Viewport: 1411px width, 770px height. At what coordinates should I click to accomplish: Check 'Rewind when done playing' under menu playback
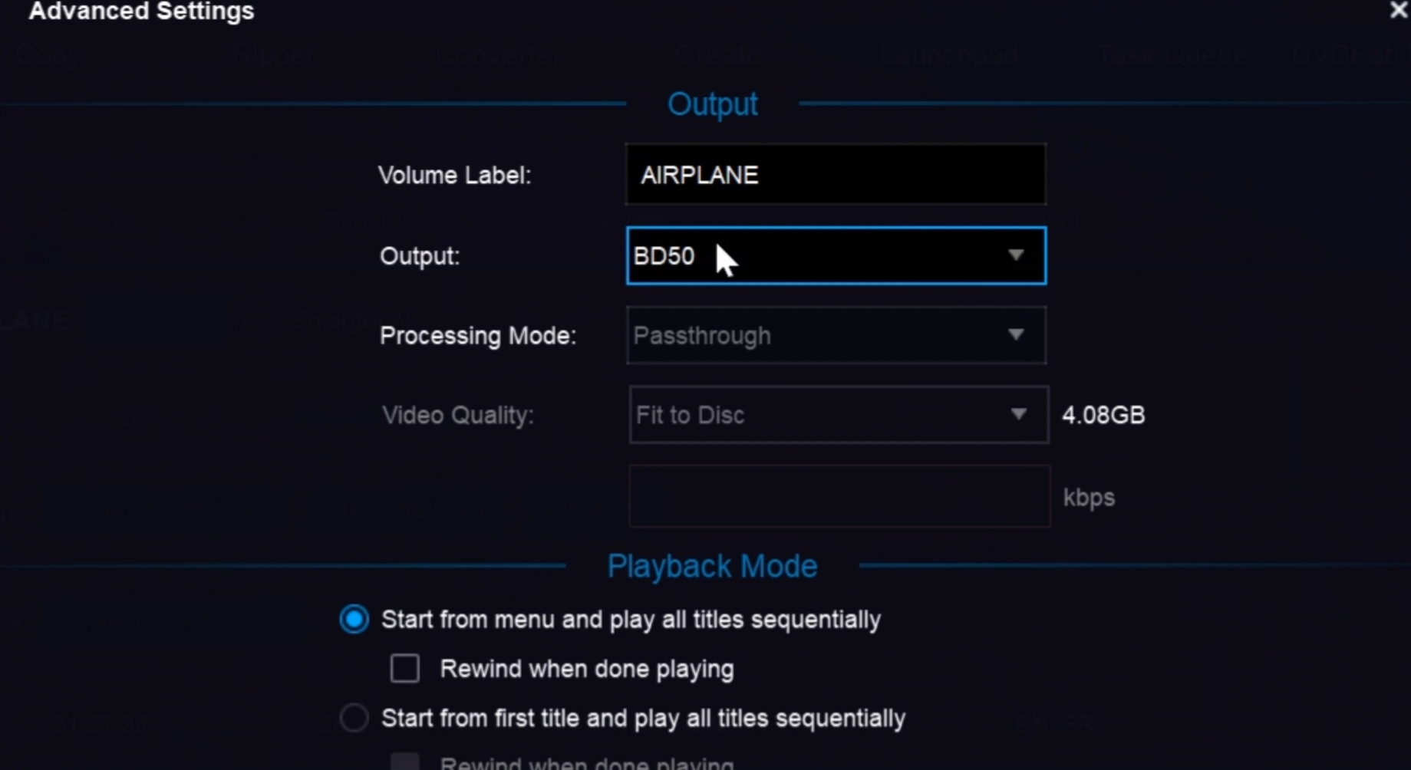(404, 668)
